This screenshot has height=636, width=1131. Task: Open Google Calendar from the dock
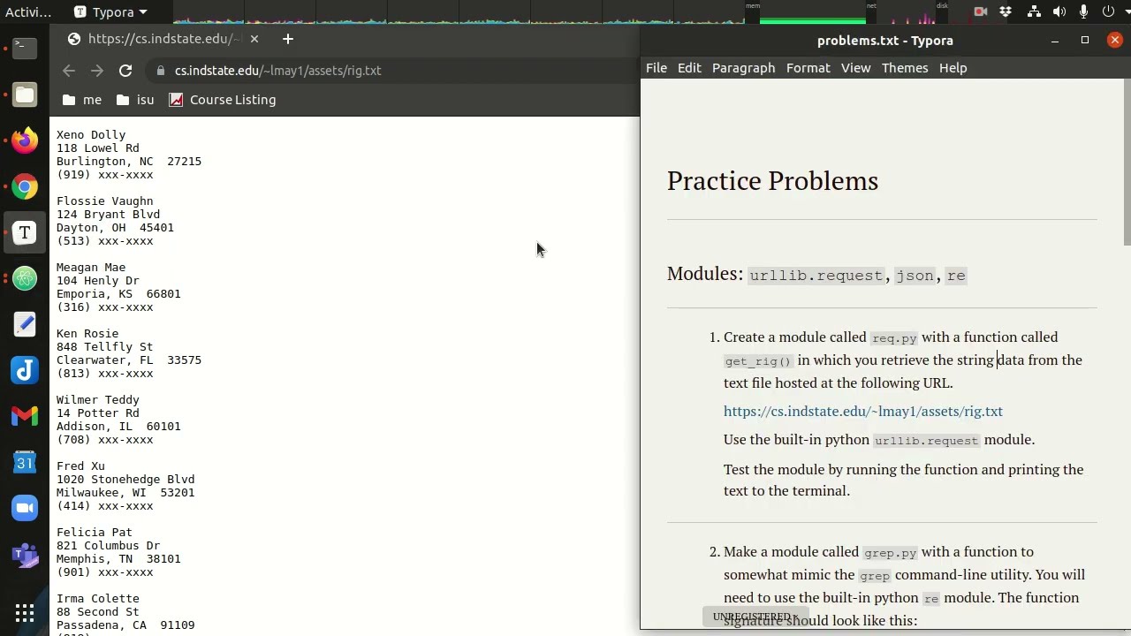point(25,462)
